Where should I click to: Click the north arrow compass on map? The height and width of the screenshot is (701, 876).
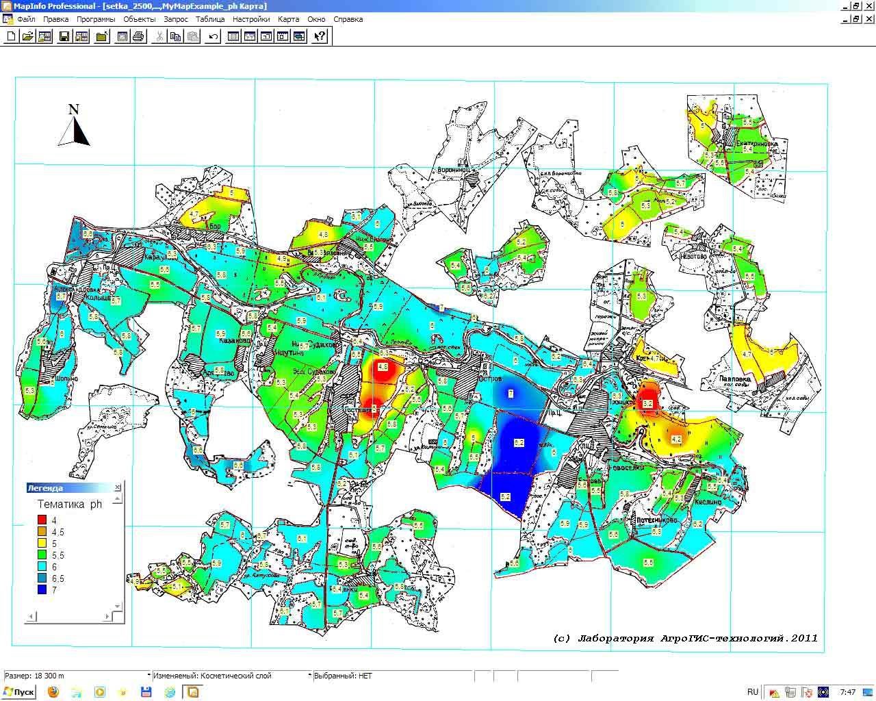[x=74, y=125]
